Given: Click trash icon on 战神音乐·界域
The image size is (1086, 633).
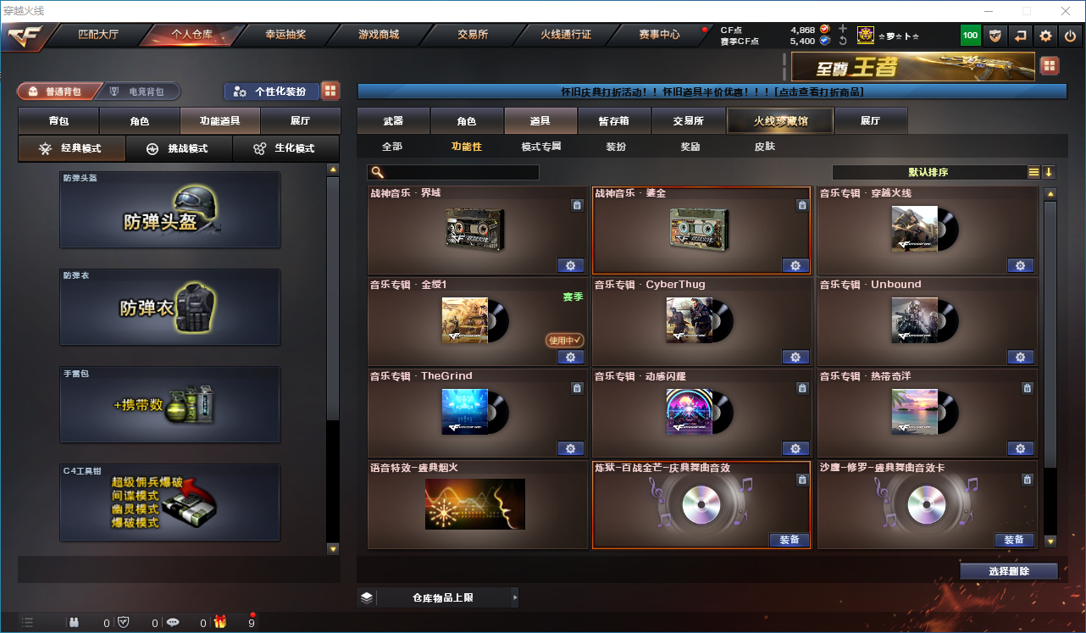Looking at the screenshot, I should 577,205.
